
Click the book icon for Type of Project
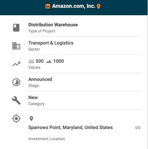click(16, 28)
